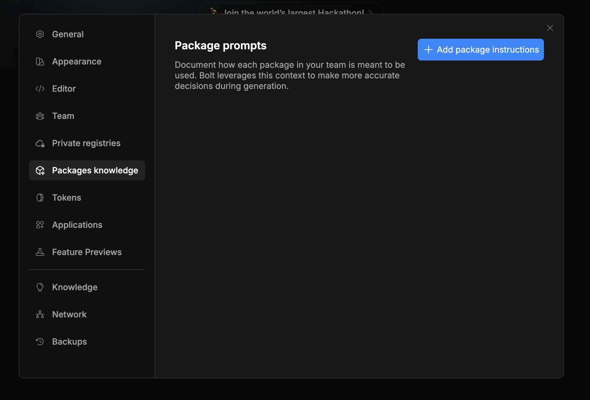Select the Private registries cloud-lock icon

click(x=40, y=143)
